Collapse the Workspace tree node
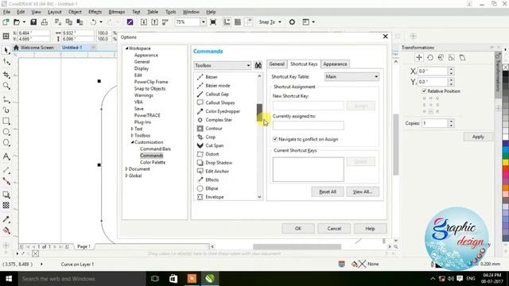 point(127,48)
